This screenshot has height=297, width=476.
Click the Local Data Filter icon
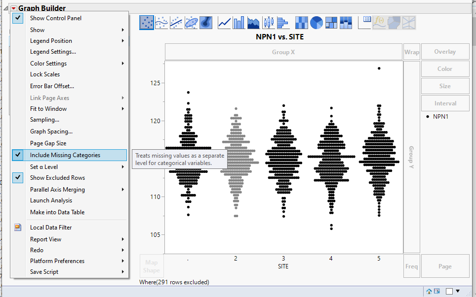(x=18, y=228)
